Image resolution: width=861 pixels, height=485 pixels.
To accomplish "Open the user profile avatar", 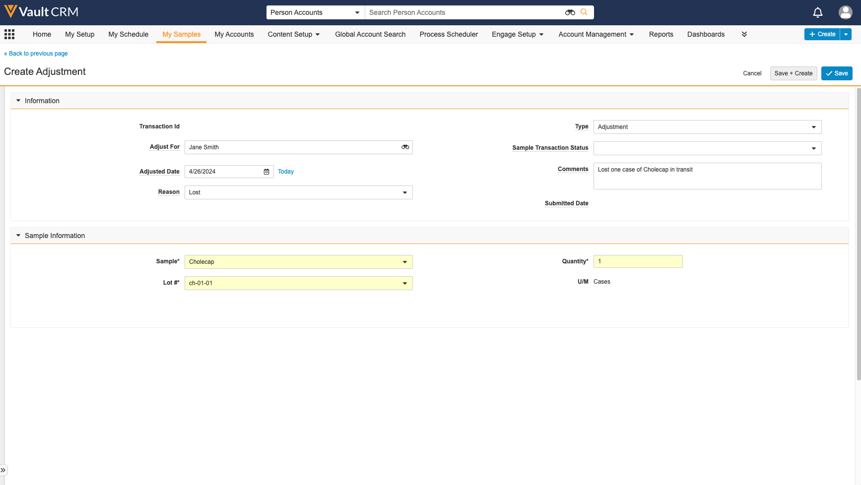I will point(845,12).
